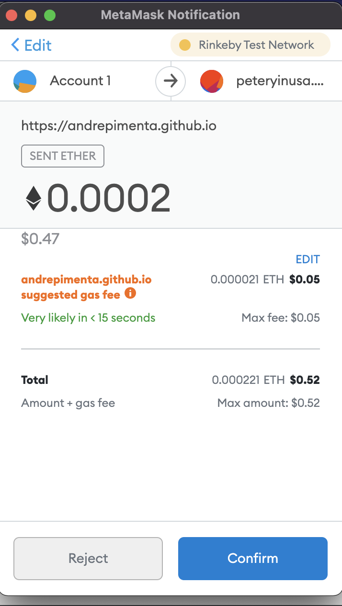
Task: Click the Account 1 avatar icon
Action: tap(24, 81)
